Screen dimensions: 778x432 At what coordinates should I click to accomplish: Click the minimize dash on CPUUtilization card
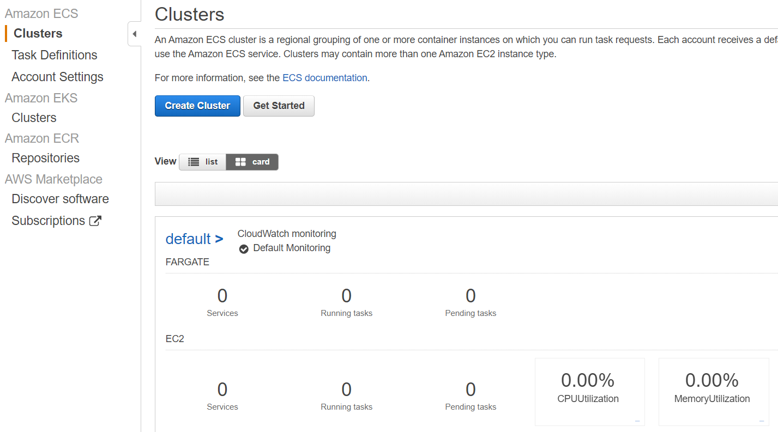(x=637, y=421)
